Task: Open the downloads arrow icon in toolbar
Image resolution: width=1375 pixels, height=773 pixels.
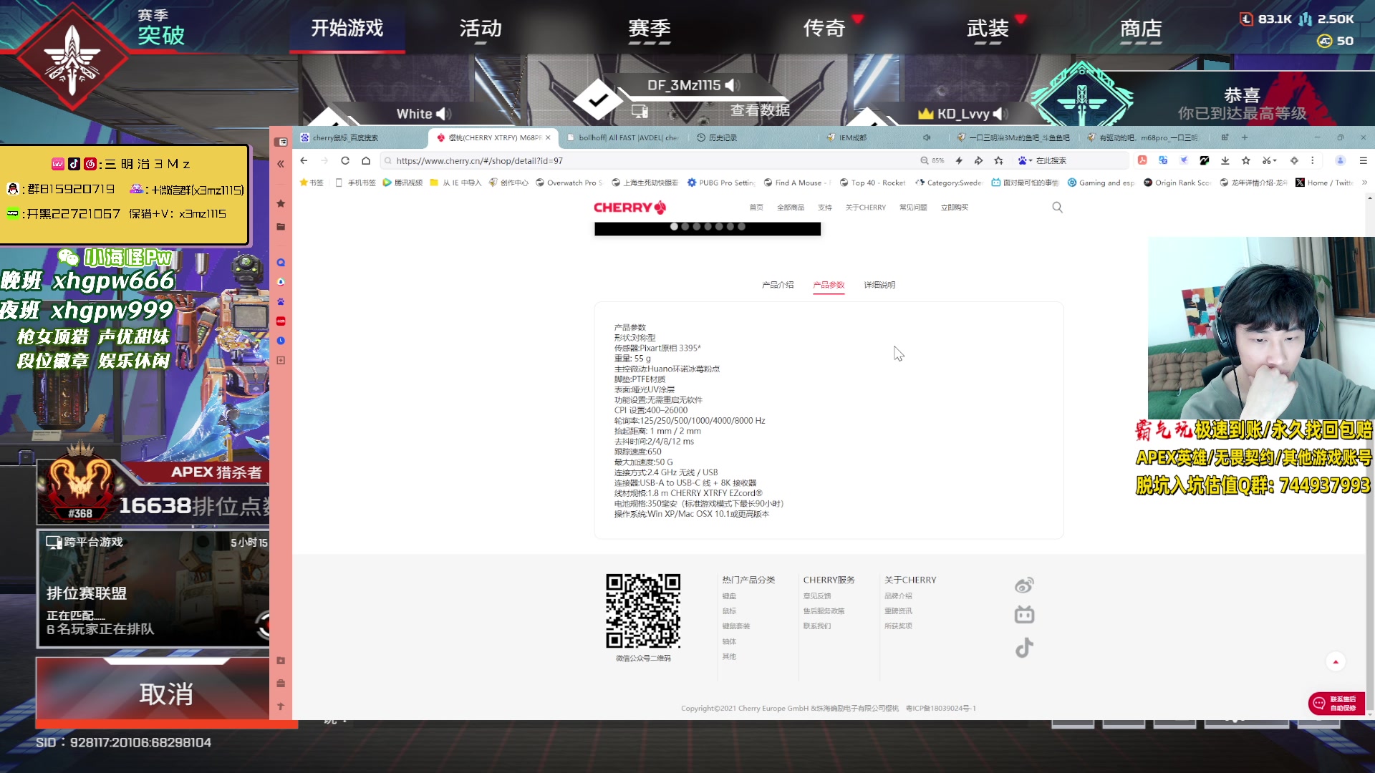Action: click(1225, 160)
